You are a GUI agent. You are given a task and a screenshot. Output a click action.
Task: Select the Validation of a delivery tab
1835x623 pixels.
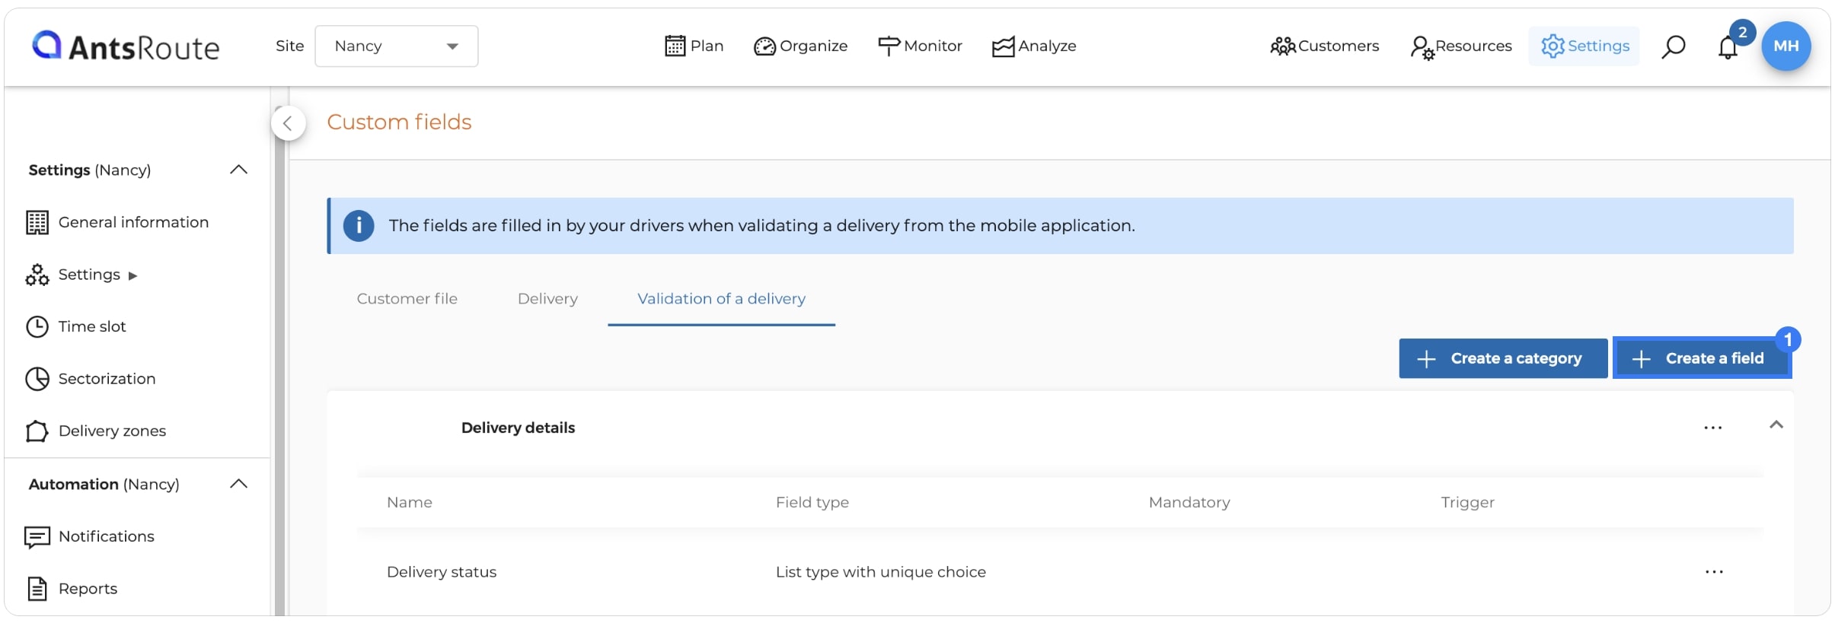pos(721,299)
